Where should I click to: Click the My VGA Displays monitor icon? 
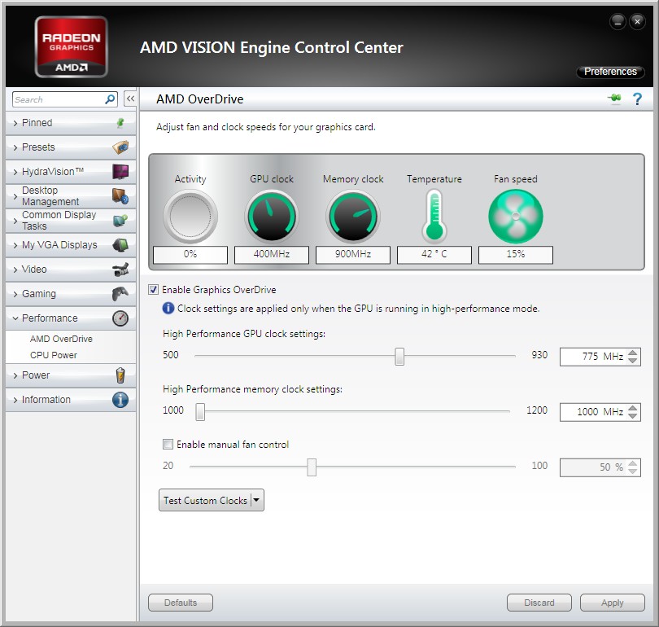coord(120,245)
